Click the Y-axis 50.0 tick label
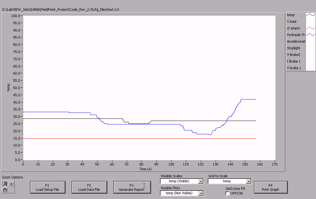This screenshot has height=199, width=316. (16, 88)
